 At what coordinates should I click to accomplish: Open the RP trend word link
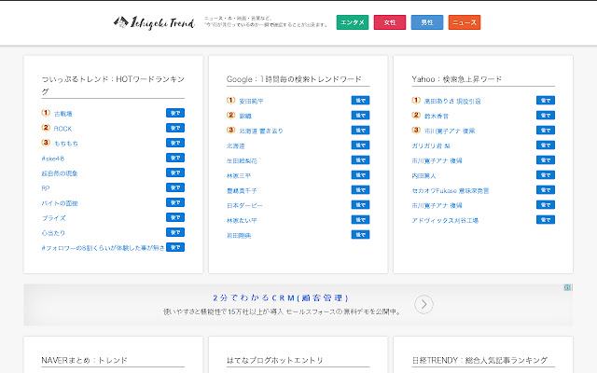pyautogui.click(x=46, y=188)
